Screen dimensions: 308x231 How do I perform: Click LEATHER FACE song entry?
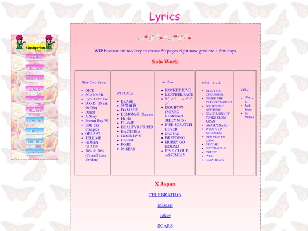click(x=179, y=94)
